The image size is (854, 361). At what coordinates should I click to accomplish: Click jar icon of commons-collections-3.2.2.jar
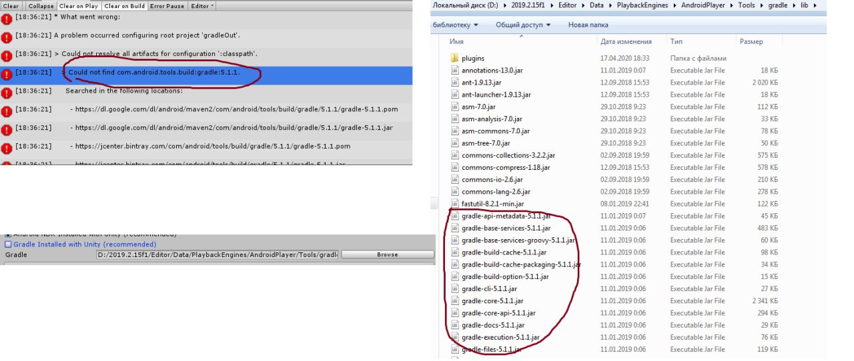click(x=455, y=155)
